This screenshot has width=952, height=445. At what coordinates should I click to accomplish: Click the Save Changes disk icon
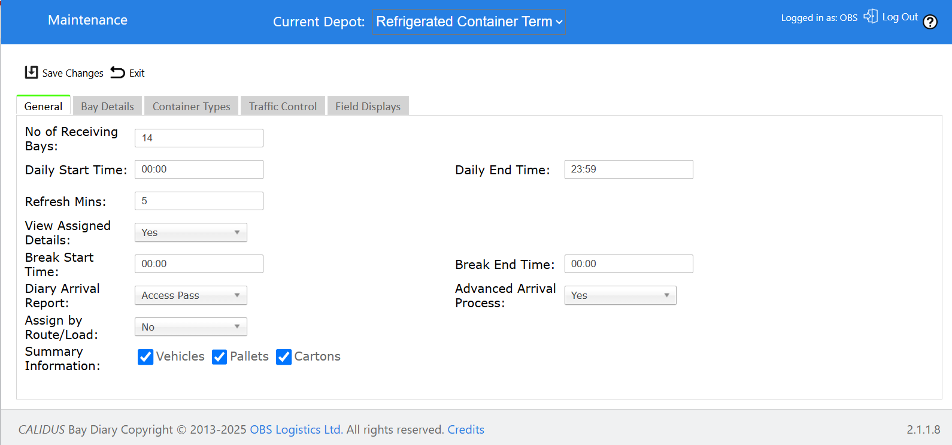31,72
